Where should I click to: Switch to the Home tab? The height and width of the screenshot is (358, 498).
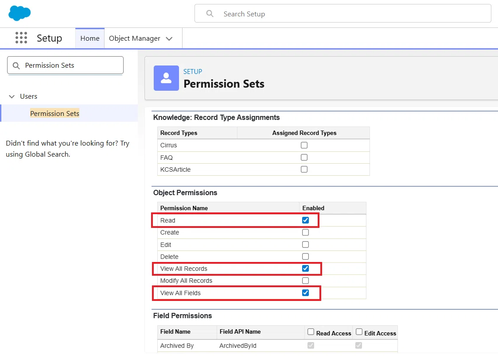(90, 38)
